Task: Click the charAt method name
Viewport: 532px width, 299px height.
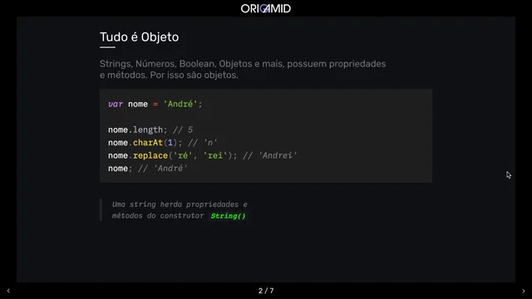Action: (148, 143)
